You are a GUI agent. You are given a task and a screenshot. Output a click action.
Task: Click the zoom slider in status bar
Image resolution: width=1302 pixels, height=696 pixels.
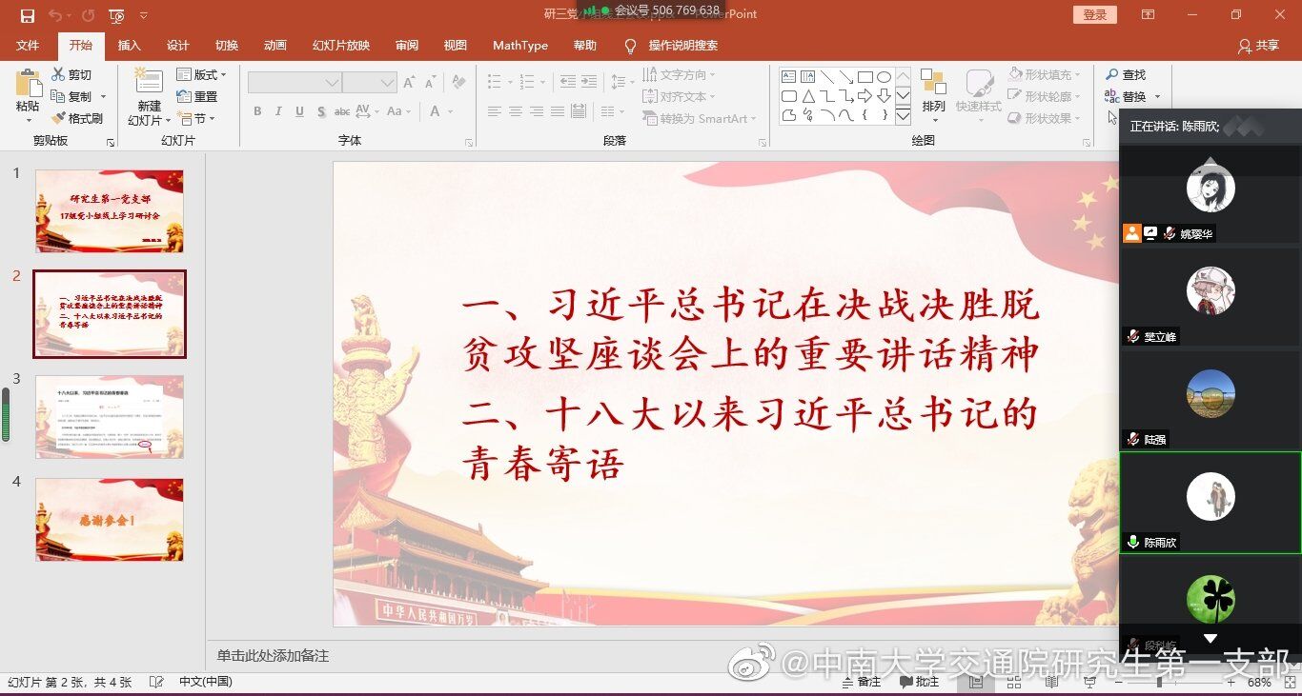[1160, 682]
